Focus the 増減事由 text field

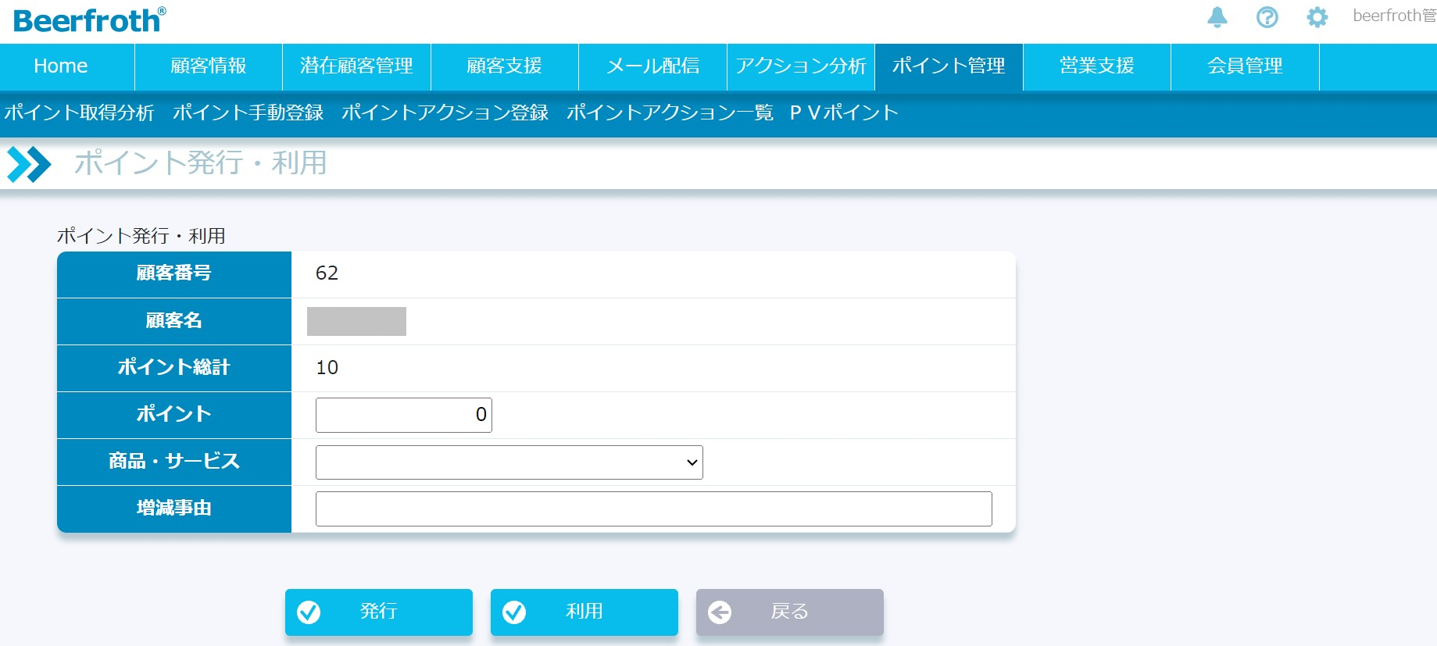coord(653,509)
